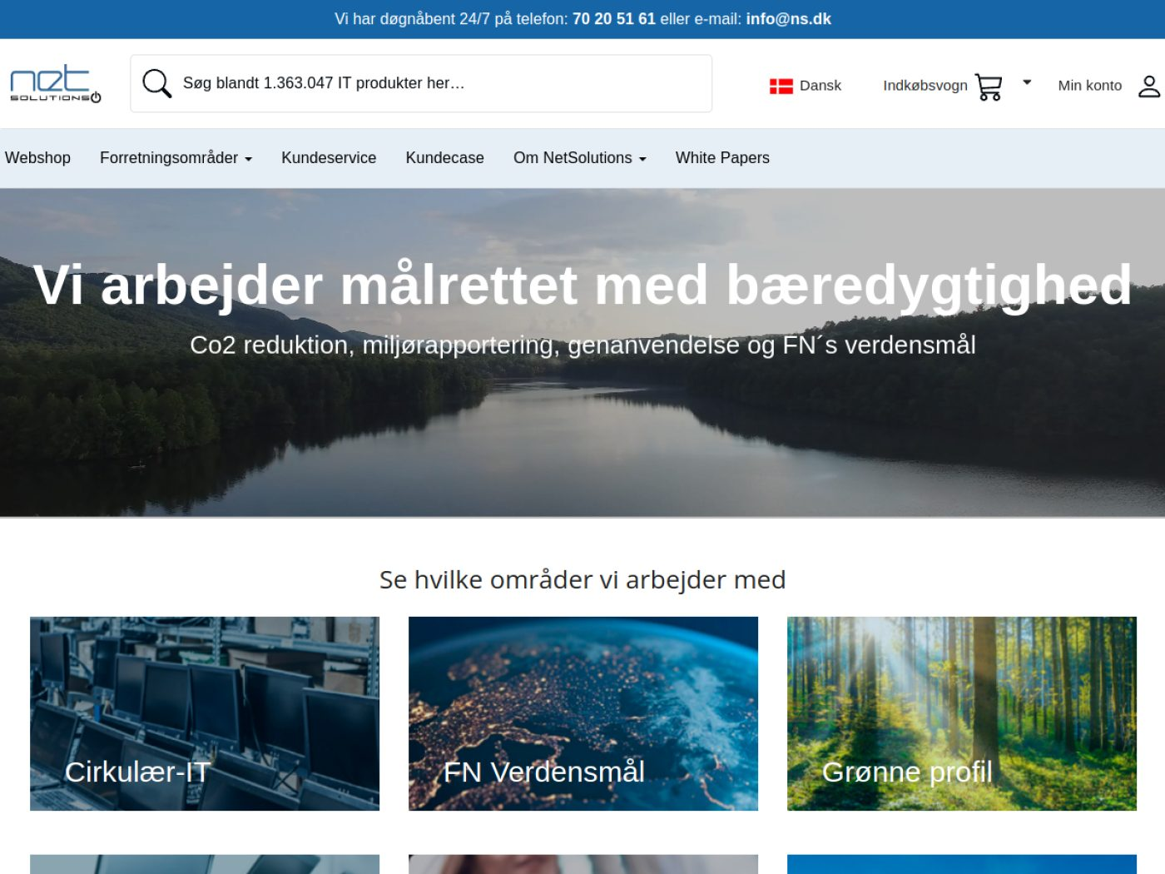Click the Min konto link
1165x874 pixels.
pyautogui.click(x=1089, y=86)
